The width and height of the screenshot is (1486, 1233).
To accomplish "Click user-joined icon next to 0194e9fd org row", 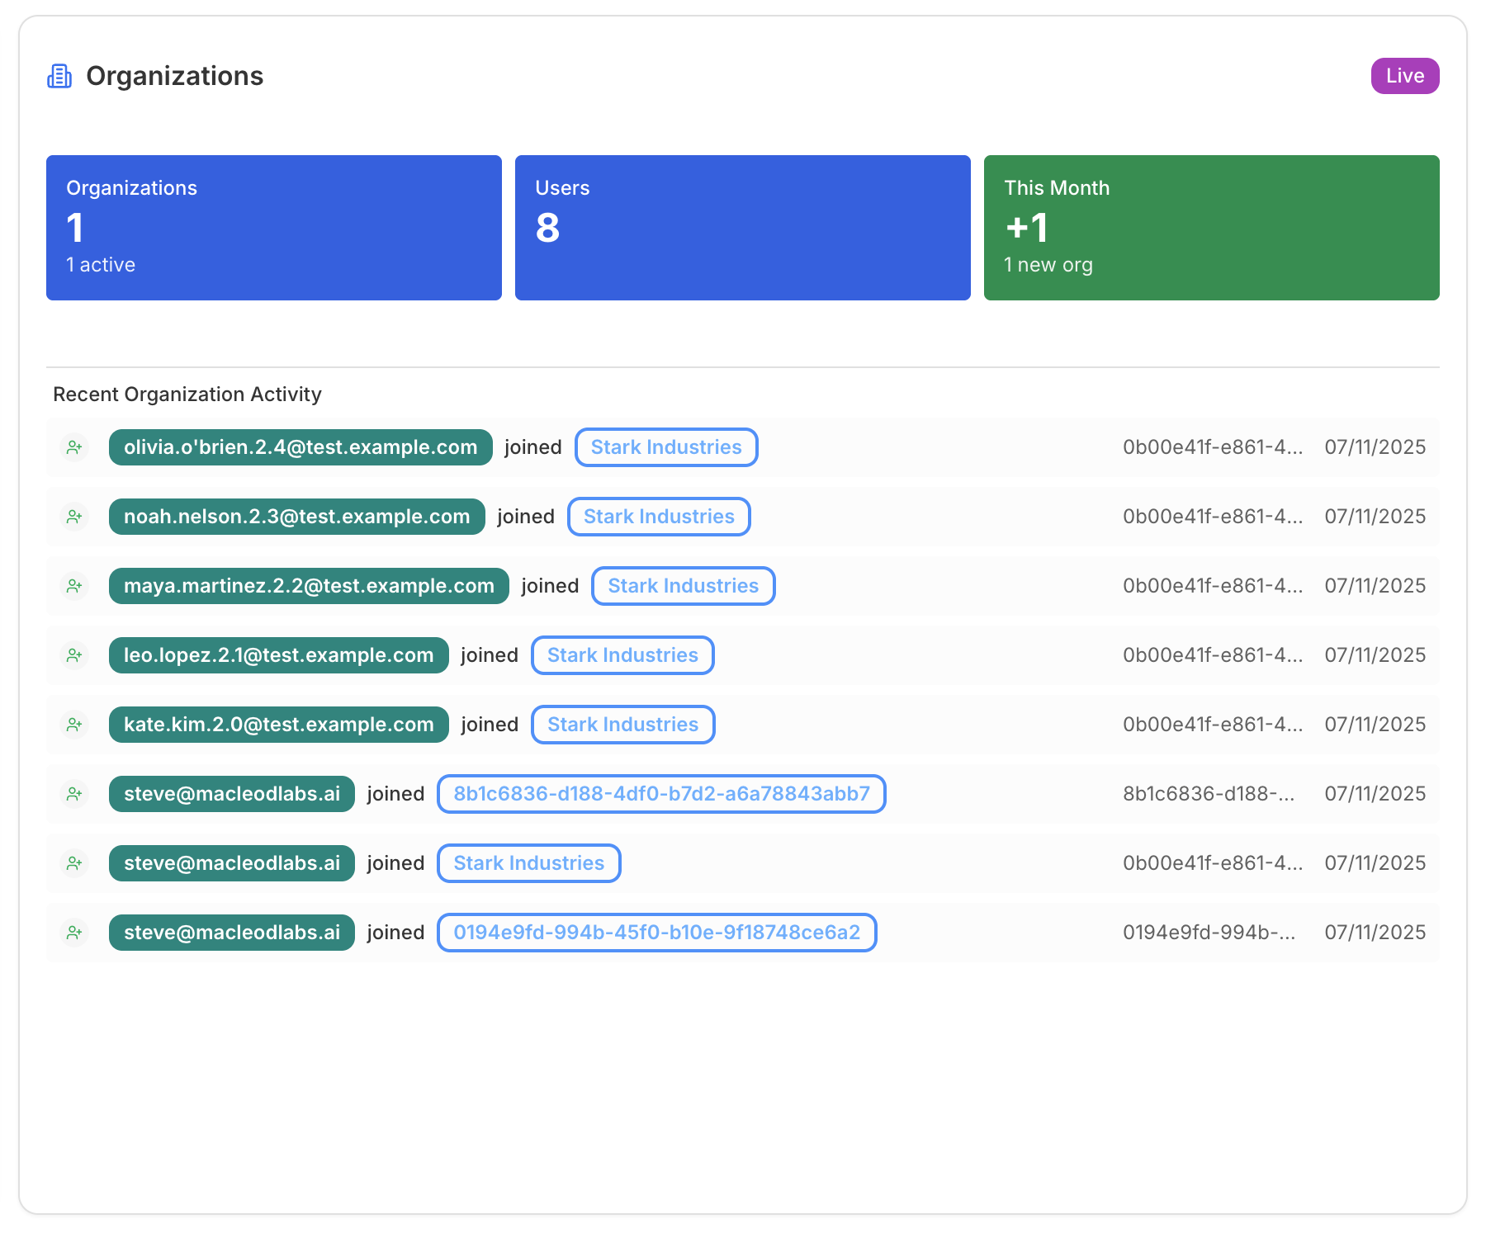I will tap(74, 933).
